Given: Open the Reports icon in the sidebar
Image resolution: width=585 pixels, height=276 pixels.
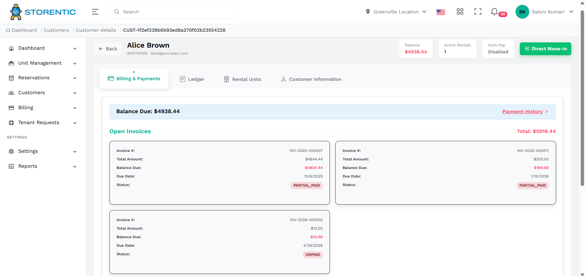Looking at the screenshot, I should (11, 166).
